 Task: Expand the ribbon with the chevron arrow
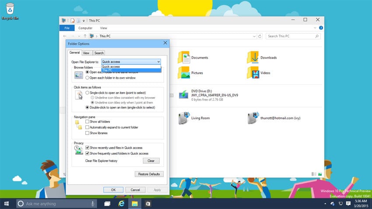tap(315, 28)
